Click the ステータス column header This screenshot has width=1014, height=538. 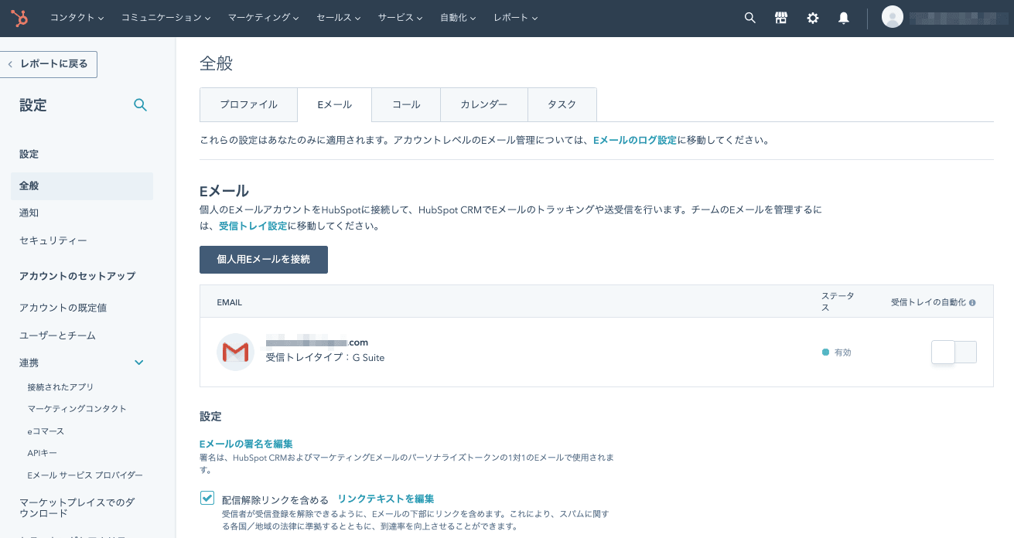(838, 301)
